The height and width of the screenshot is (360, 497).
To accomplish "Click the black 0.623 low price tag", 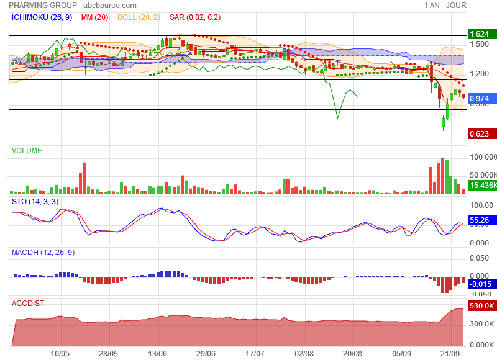I will pos(479,133).
